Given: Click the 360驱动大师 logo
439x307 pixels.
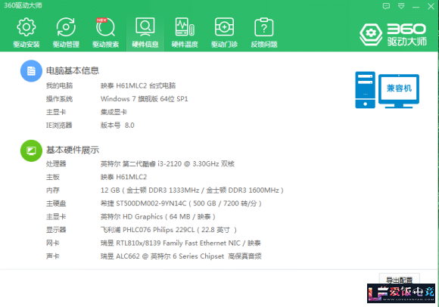Looking at the screenshot, I should [x=393, y=34].
